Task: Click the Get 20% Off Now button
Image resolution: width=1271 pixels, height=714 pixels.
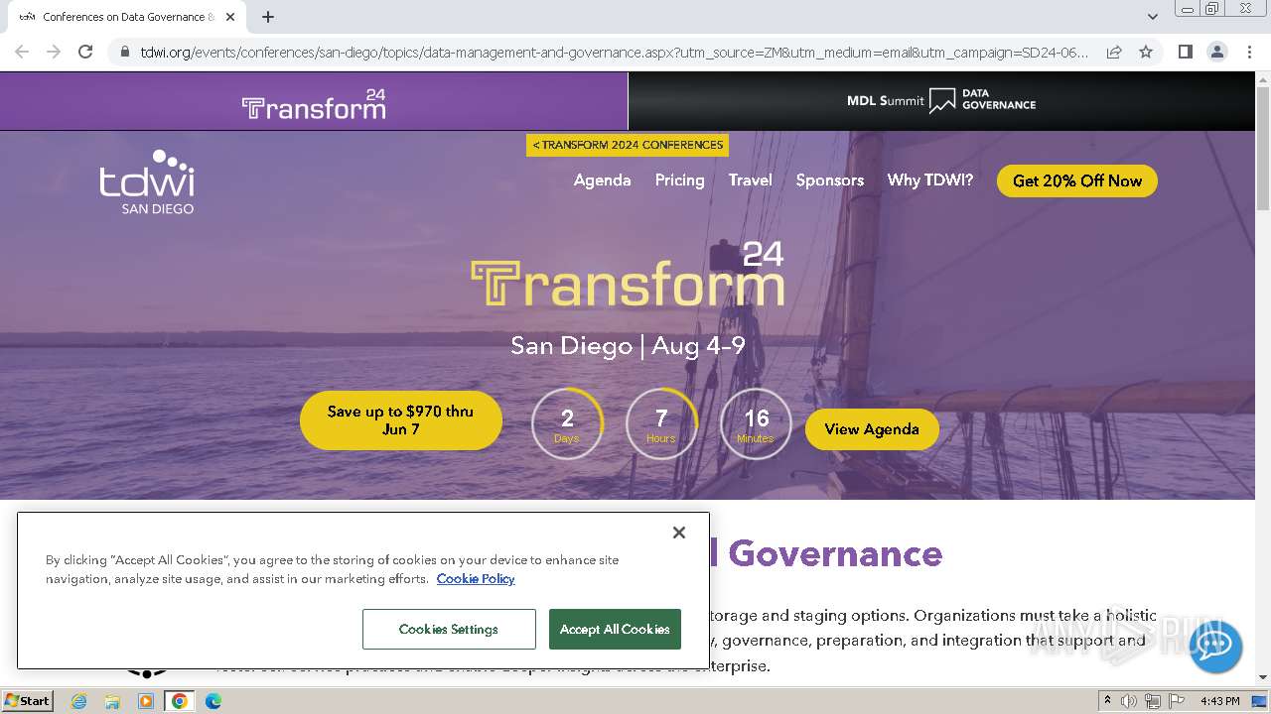Action: click(x=1077, y=180)
